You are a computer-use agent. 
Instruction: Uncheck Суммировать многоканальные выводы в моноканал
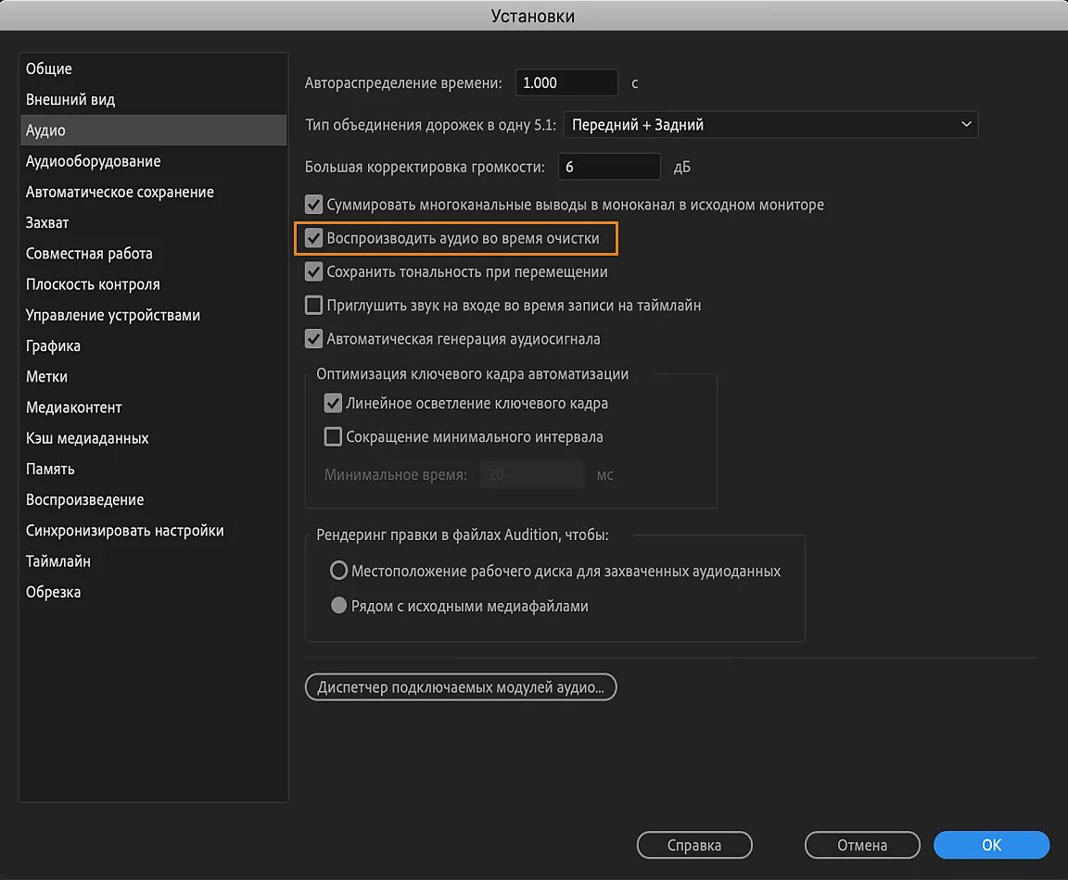point(313,204)
